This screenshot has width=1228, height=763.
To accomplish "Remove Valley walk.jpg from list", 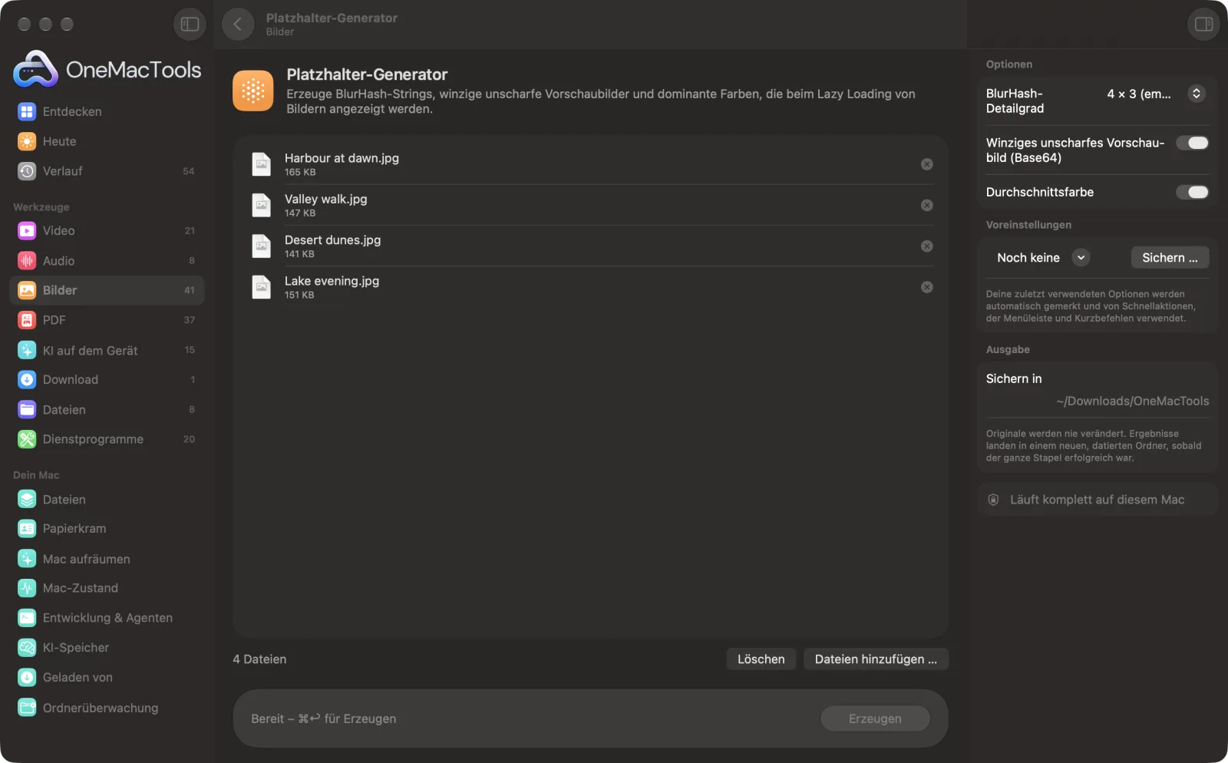I will tap(926, 205).
